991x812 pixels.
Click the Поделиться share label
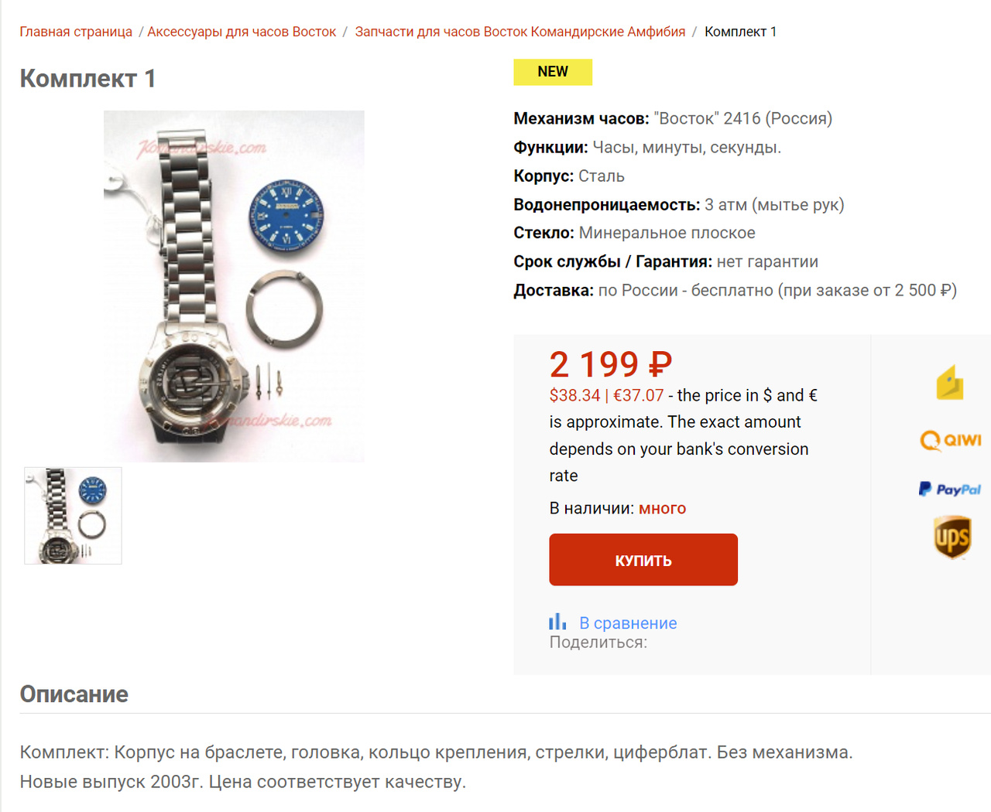click(x=598, y=642)
